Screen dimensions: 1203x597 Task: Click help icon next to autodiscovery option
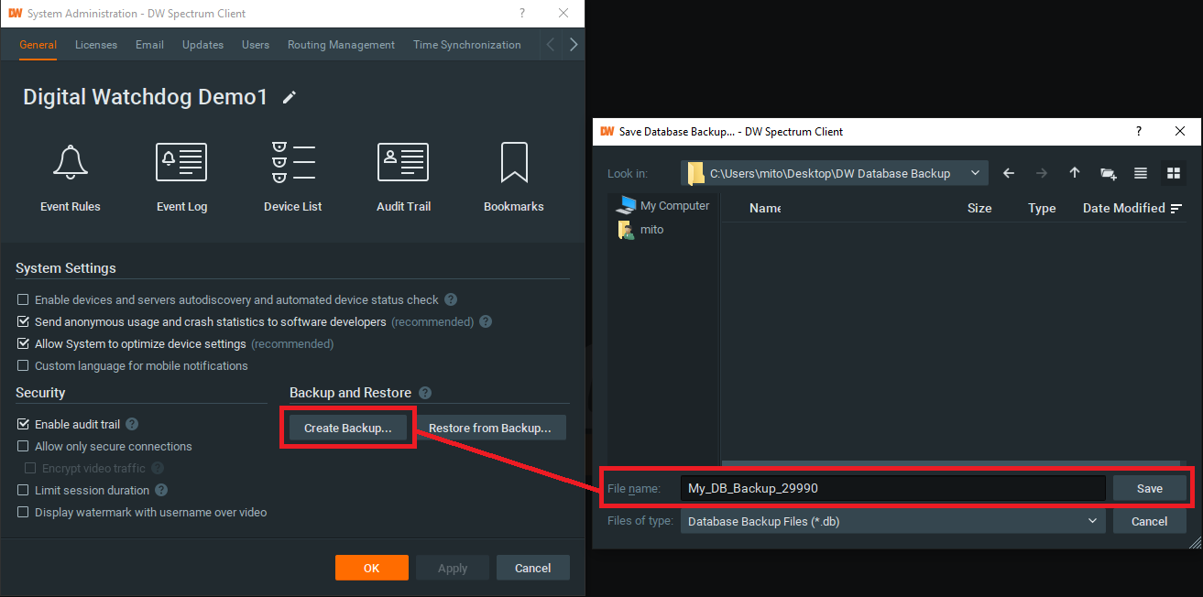tap(451, 299)
